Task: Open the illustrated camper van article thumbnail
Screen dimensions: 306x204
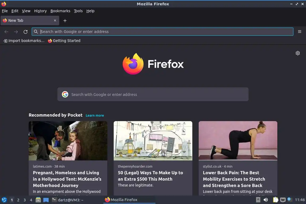Action: [x=153, y=141]
